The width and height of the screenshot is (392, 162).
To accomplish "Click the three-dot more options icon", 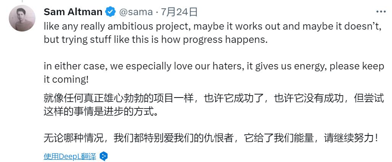I will point(381,12).
